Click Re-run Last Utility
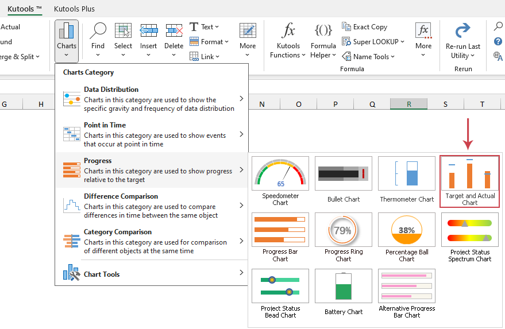Viewport: 505px width, 329px height. [x=463, y=41]
